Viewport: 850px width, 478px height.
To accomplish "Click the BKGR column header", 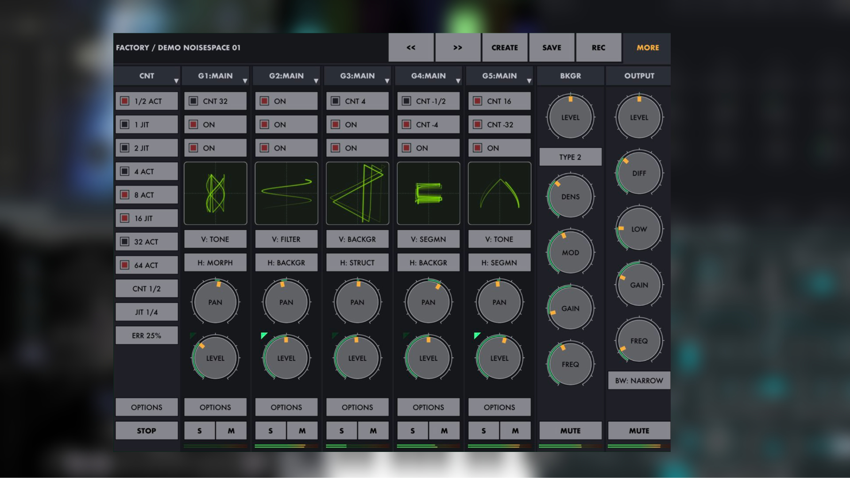I will click(570, 76).
